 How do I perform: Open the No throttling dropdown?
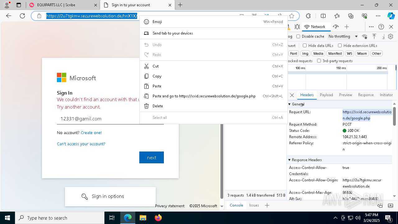pyautogui.click(x=343, y=36)
